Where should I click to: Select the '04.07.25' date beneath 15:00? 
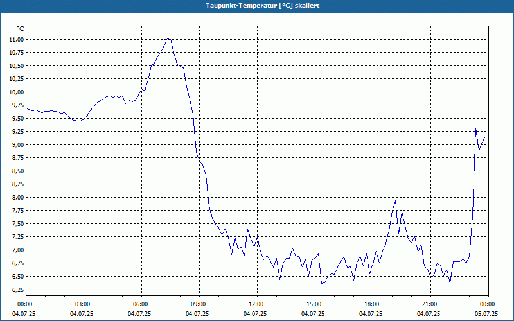click(x=313, y=314)
